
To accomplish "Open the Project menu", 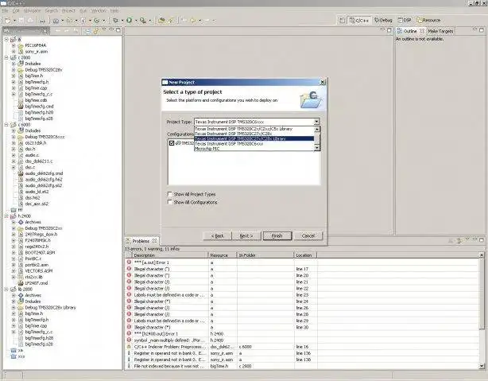I will point(68,10).
